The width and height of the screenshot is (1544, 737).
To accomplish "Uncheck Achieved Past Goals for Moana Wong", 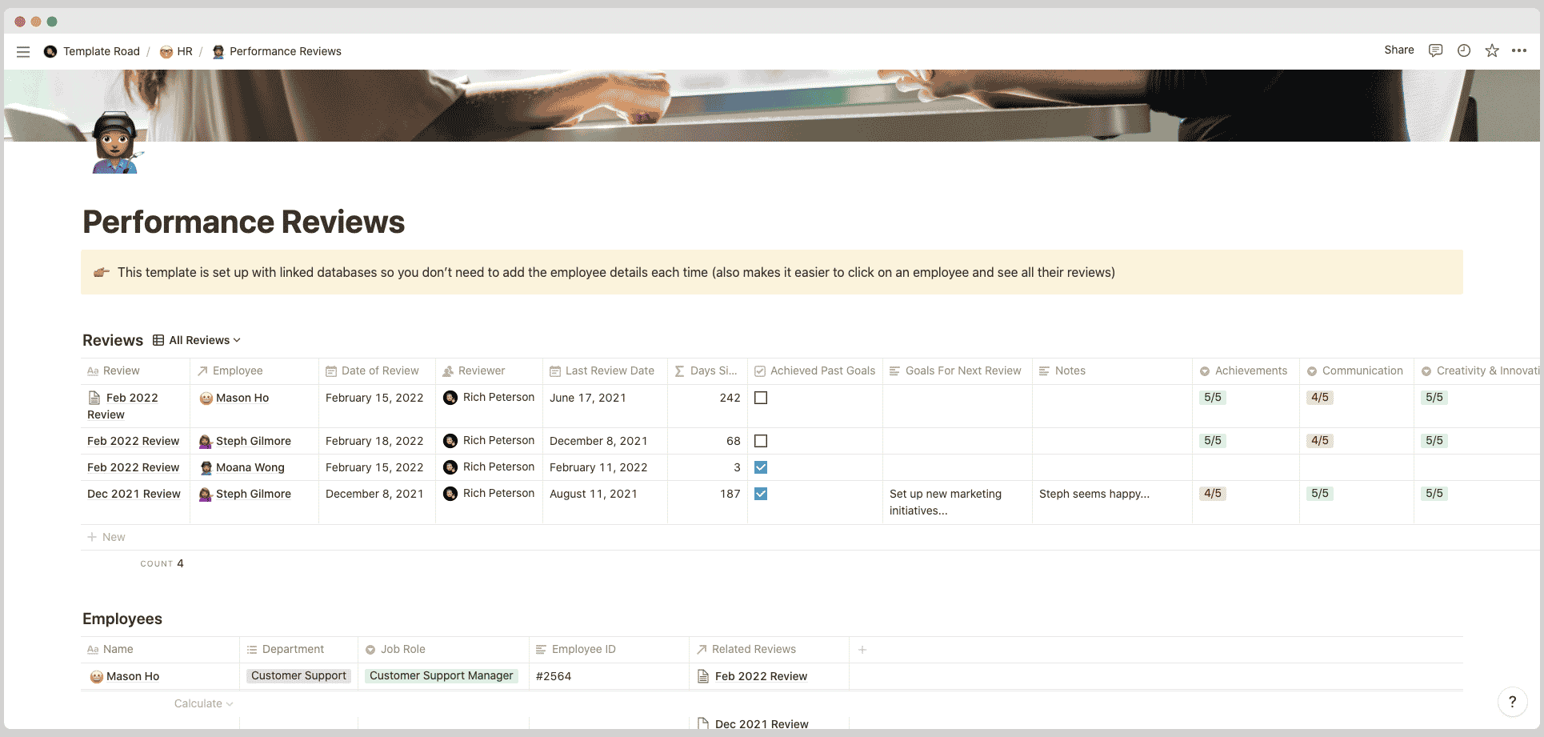I will pyautogui.click(x=761, y=467).
